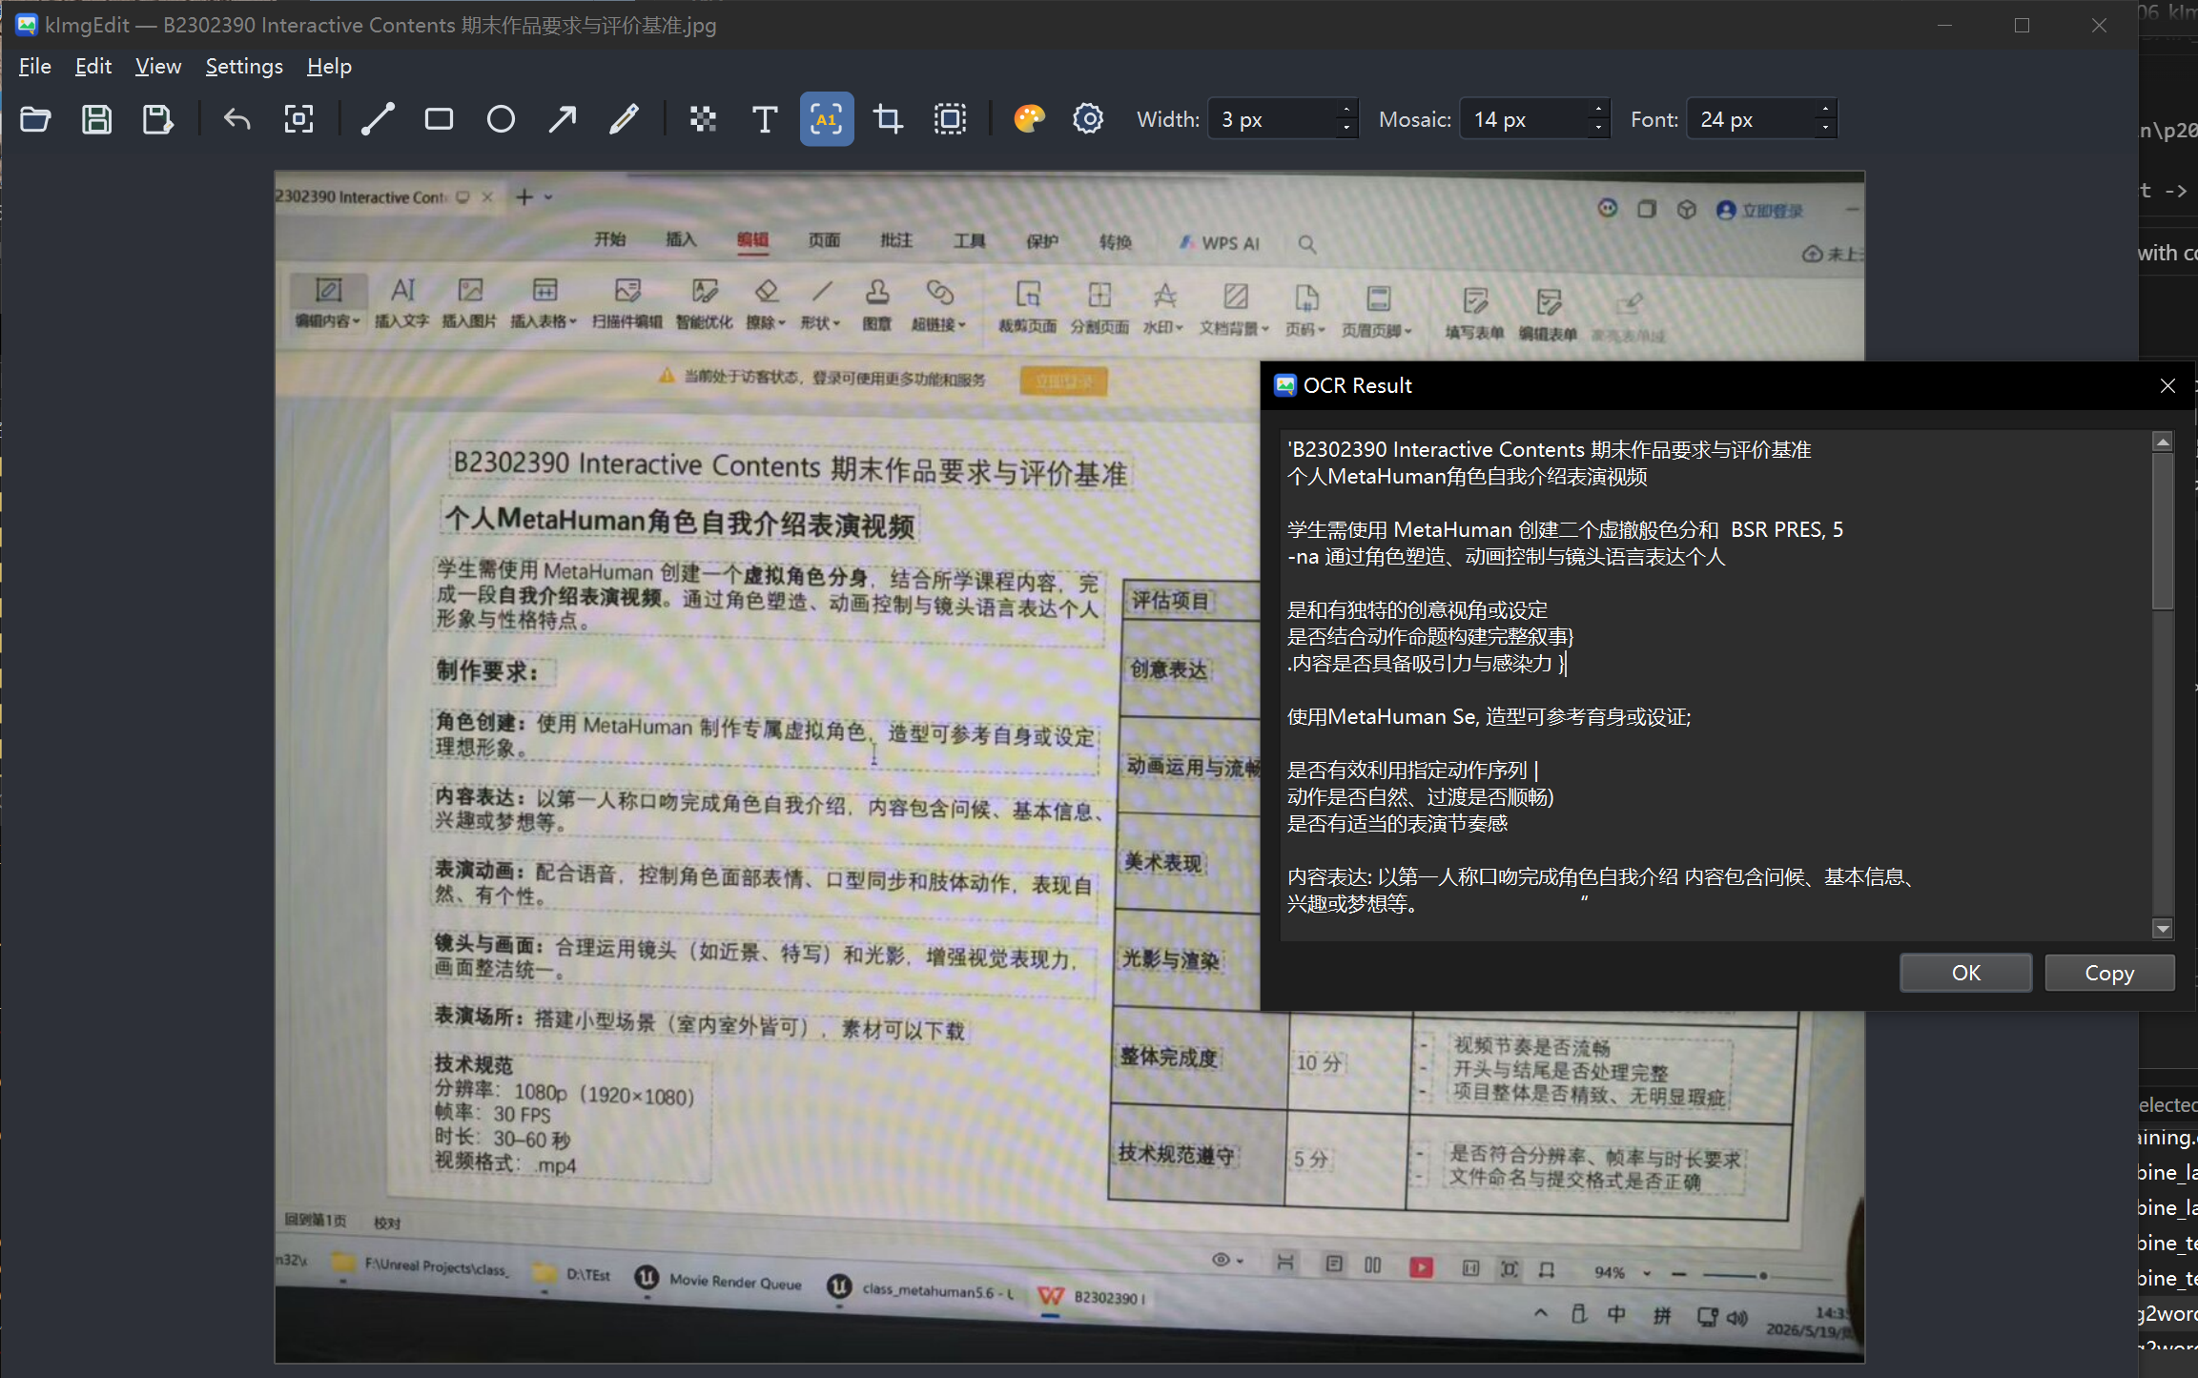Viewport: 2198px width, 1378px height.
Task: Close the OCR Result dialog
Action: coord(2167,385)
